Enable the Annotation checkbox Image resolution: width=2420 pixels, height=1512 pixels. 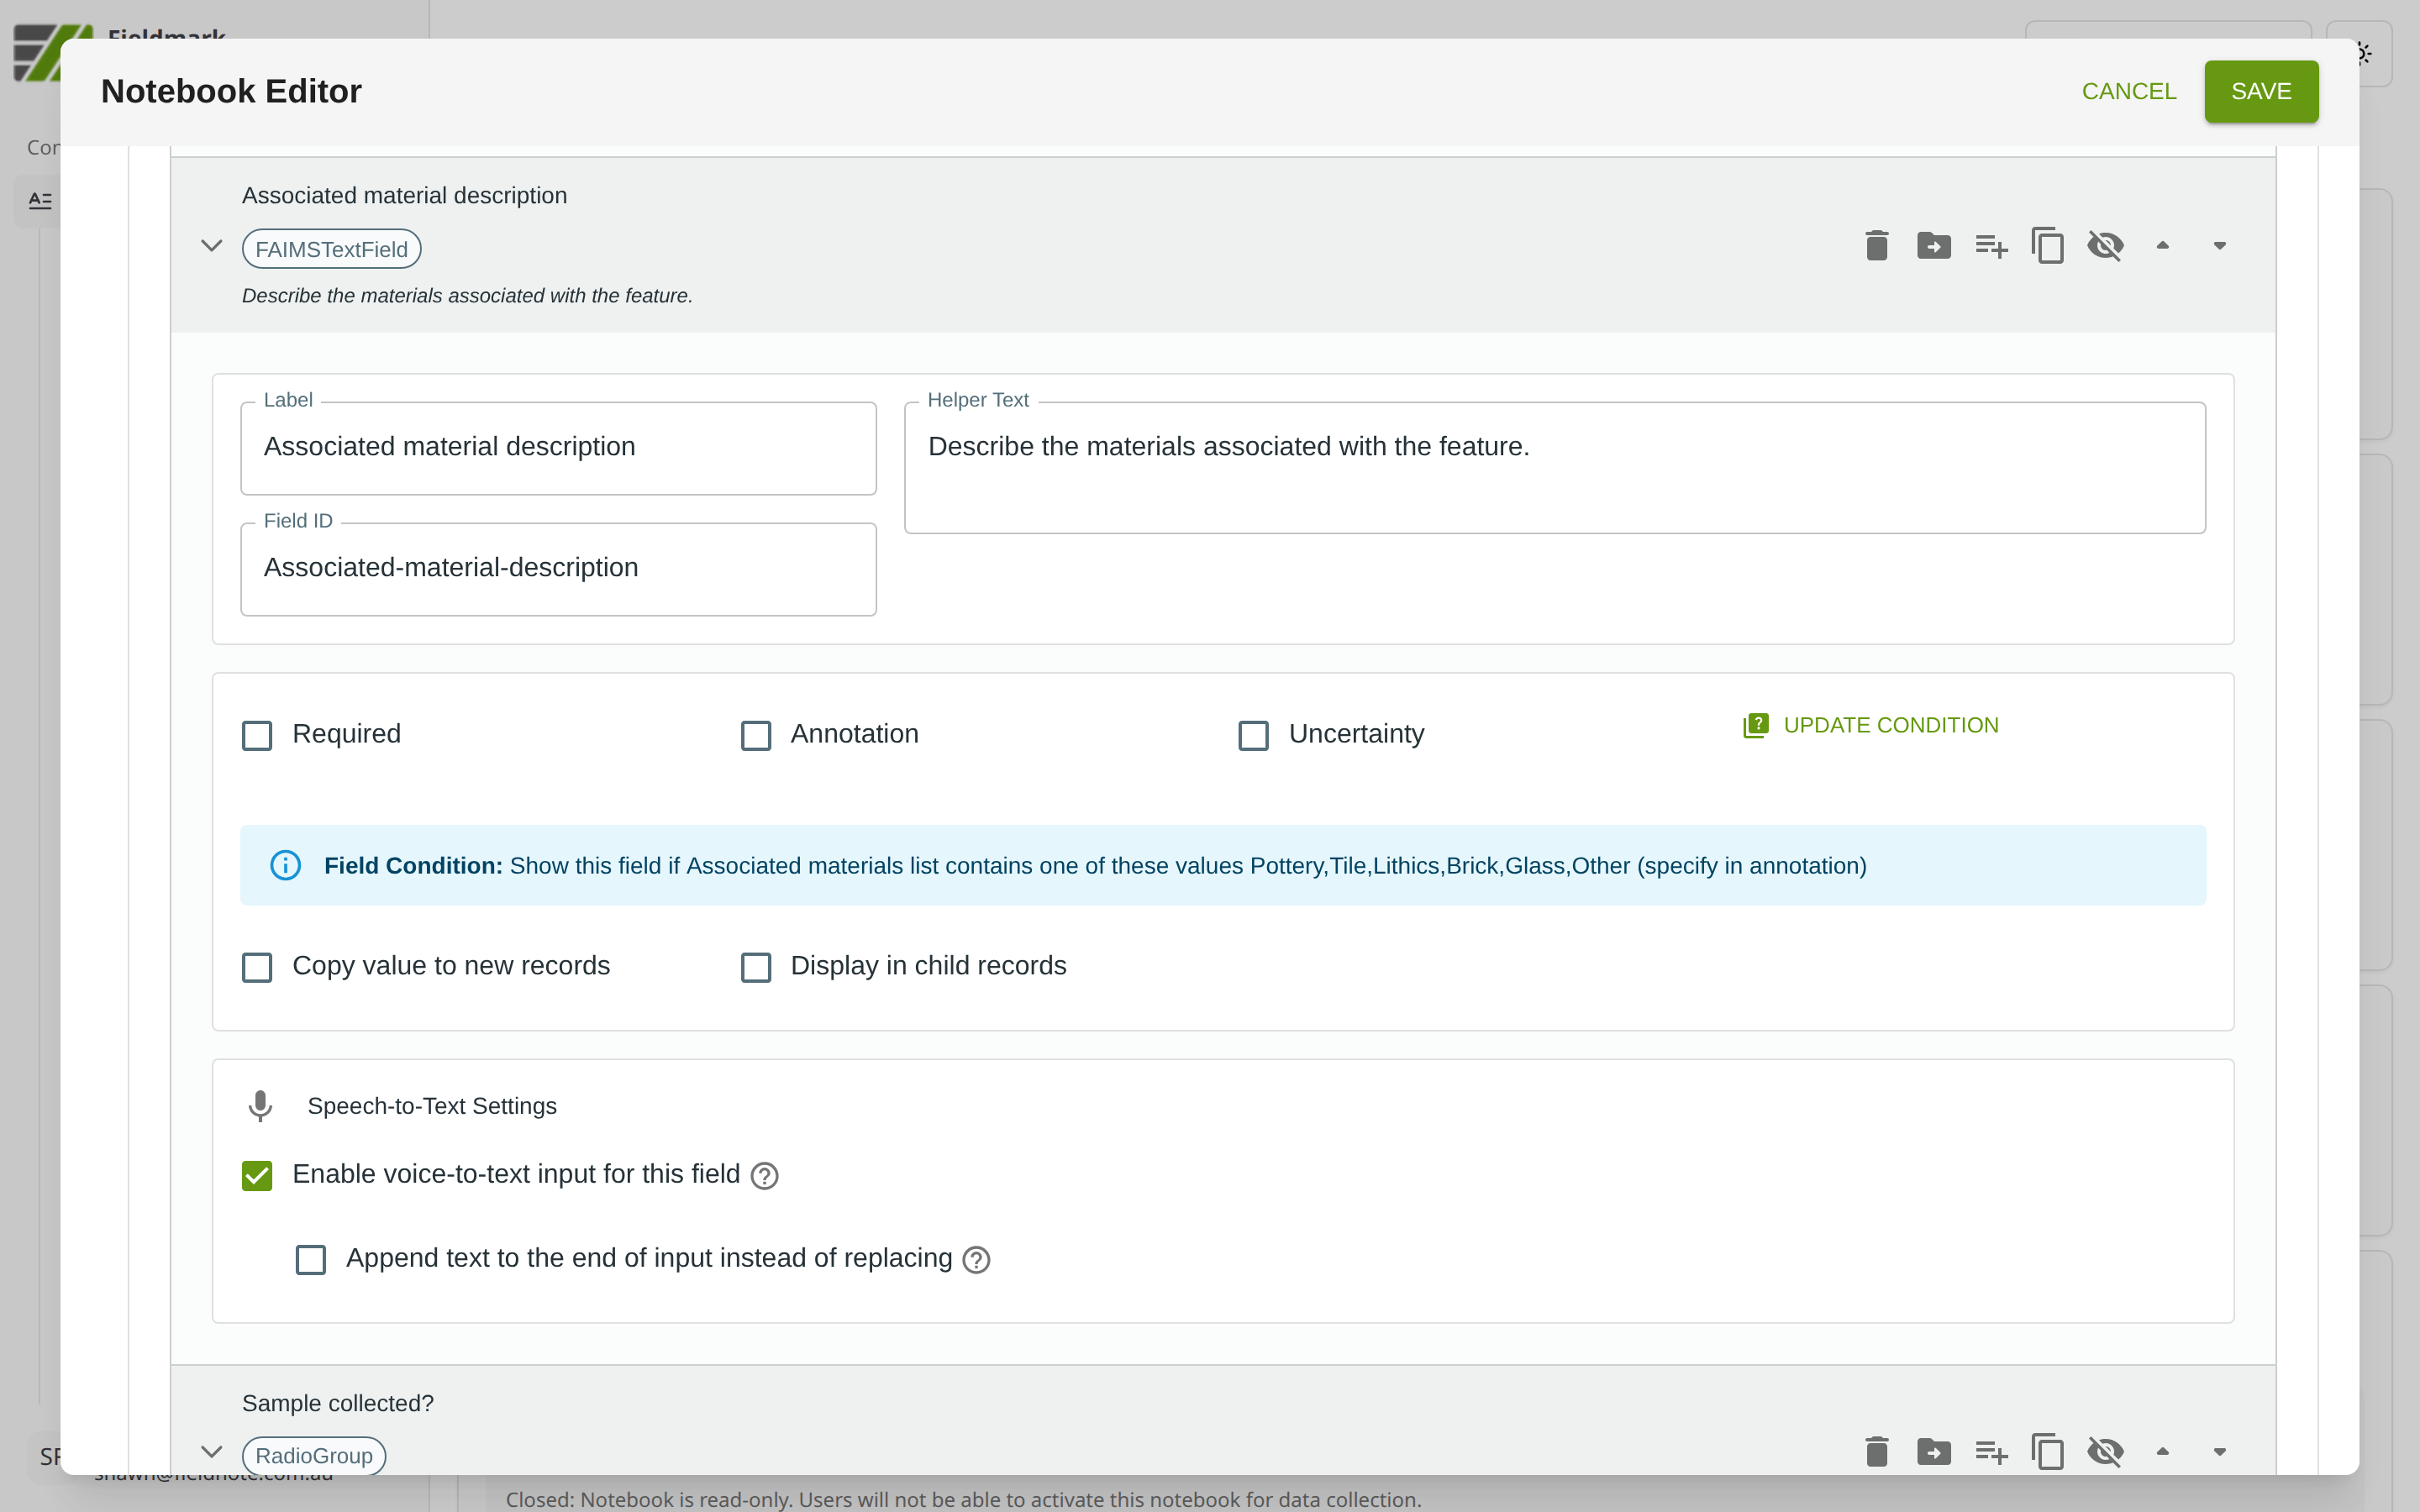pos(756,736)
